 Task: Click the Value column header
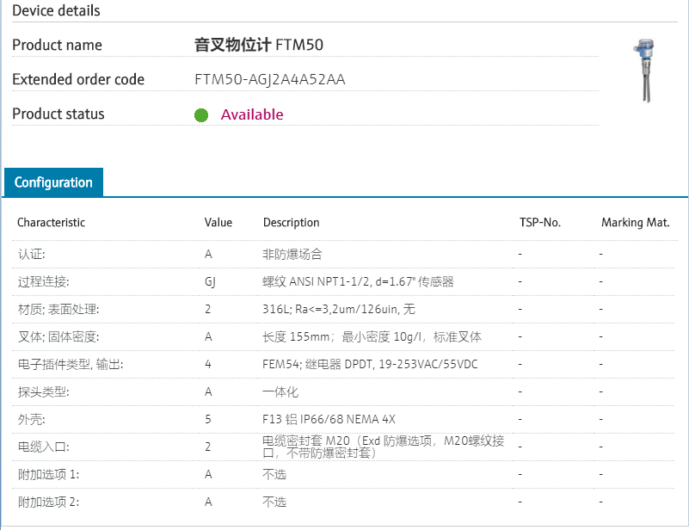click(218, 222)
